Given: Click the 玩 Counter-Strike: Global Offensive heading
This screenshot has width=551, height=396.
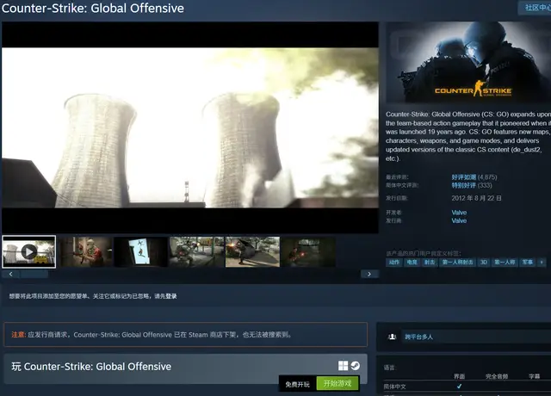Looking at the screenshot, I should 91,367.
